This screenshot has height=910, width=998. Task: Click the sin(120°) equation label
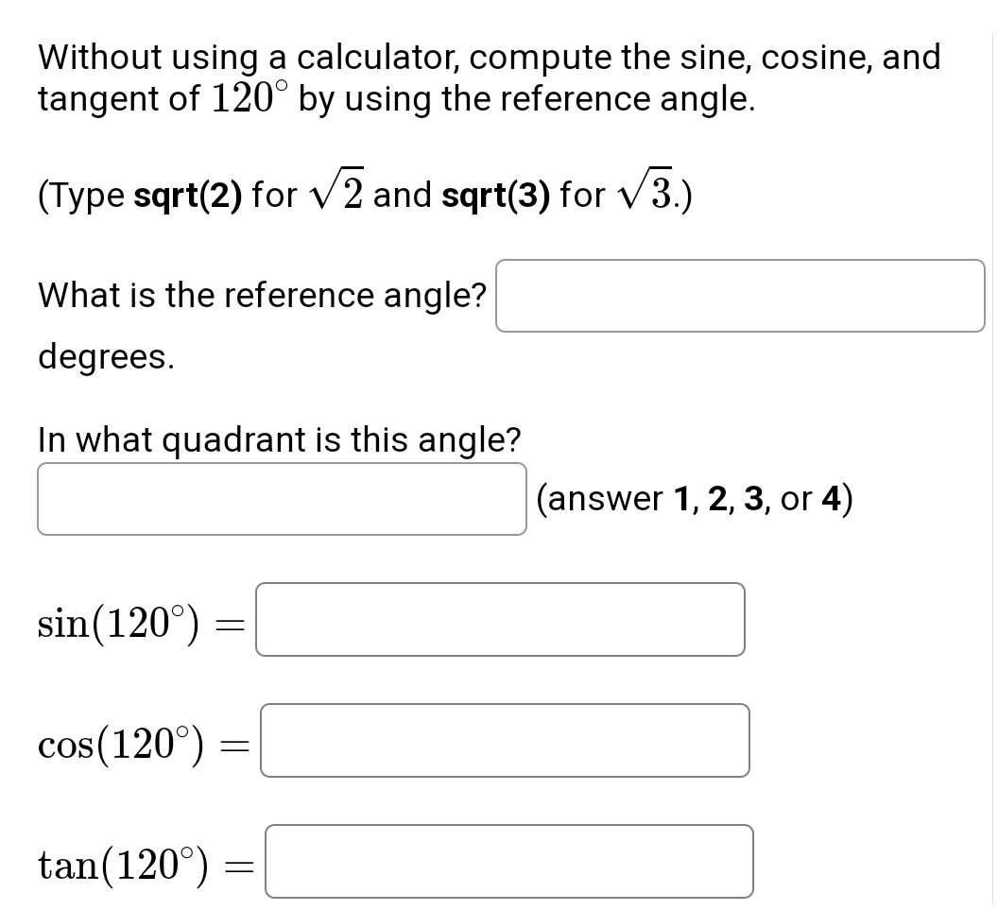(x=117, y=620)
